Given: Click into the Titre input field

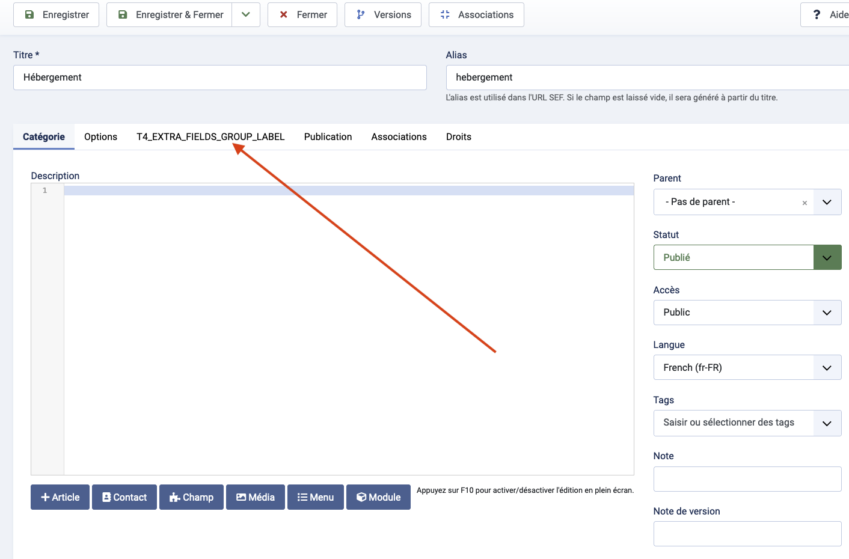Looking at the screenshot, I should (219, 78).
